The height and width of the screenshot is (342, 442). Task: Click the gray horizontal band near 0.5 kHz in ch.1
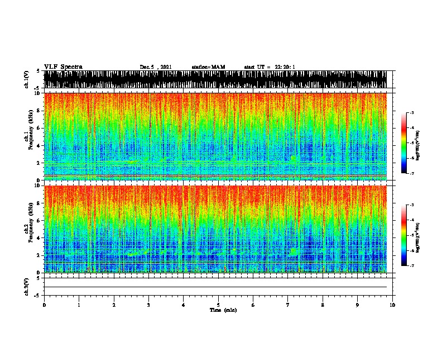coord(215,175)
